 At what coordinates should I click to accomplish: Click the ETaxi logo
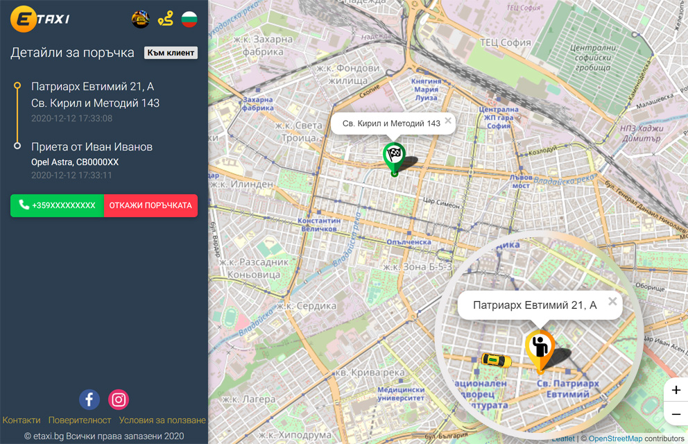coord(40,19)
